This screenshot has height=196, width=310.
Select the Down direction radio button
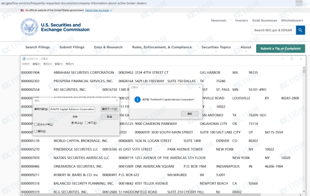(86, 123)
